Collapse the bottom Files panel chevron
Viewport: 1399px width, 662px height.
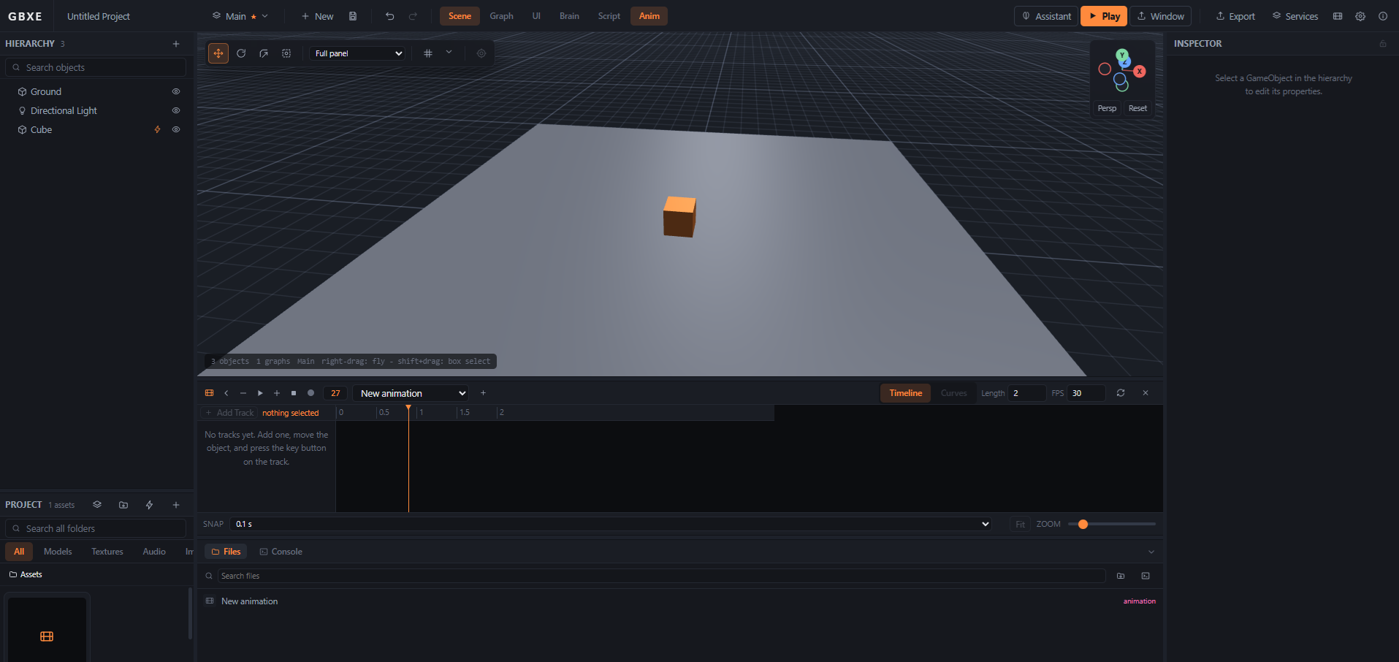pyautogui.click(x=1151, y=552)
